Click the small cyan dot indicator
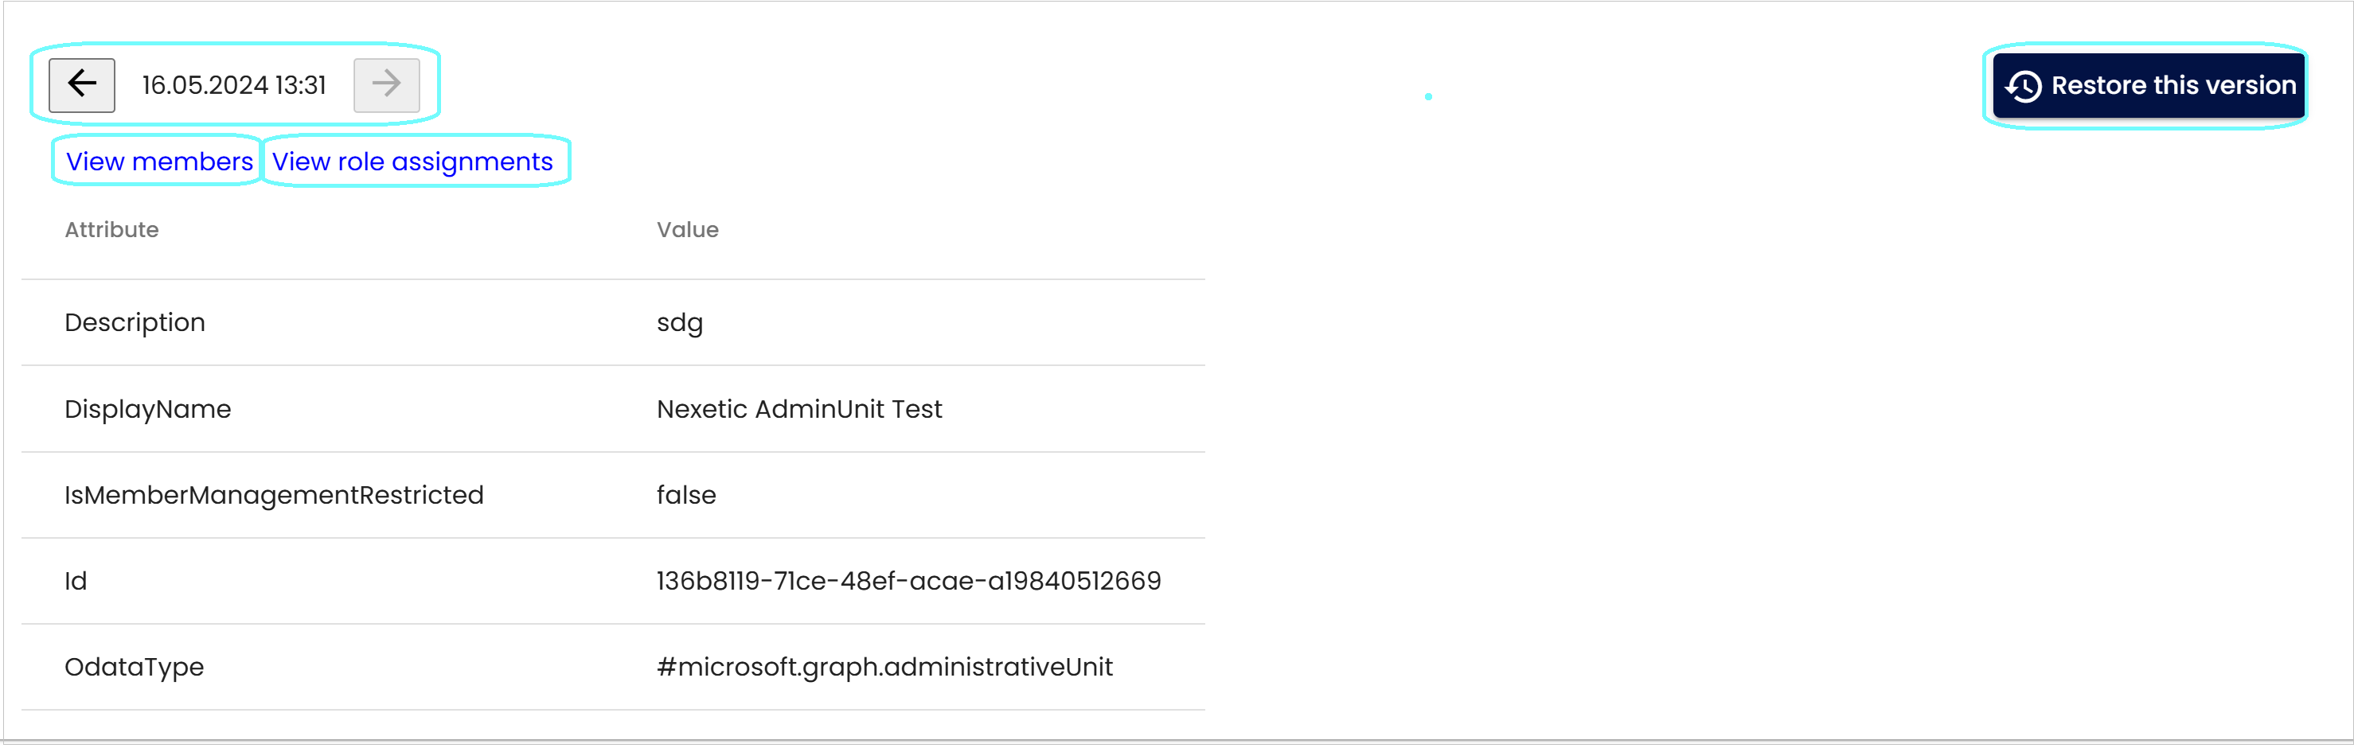The image size is (2354, 748). coord(1428,97)
